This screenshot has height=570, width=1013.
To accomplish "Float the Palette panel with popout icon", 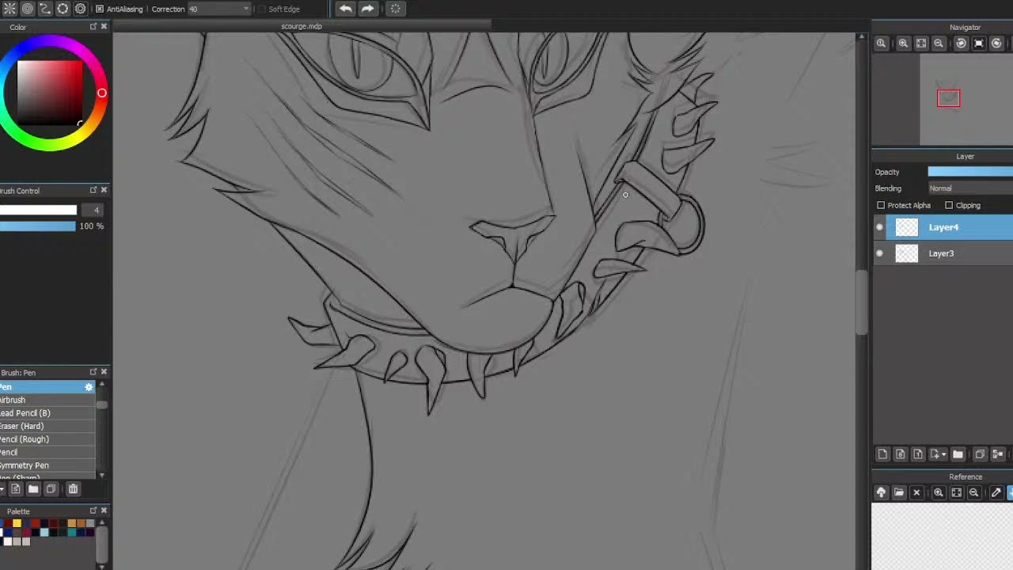I will [93, 511].
